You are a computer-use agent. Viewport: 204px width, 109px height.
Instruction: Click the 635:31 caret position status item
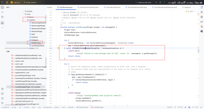(170, 107)
